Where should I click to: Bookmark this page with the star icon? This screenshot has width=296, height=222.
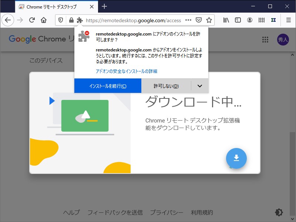point(210,20)
